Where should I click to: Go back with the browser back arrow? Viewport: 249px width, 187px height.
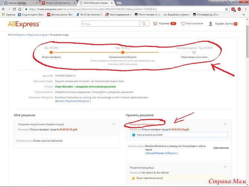click(3, 9)
